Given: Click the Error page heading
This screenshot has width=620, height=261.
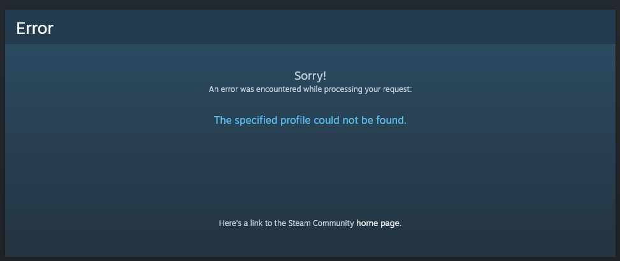Looking at the screenshot, I should (x=35, y=29).
